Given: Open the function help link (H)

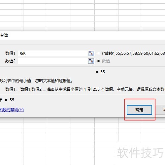Looking at the screenshot, I should tap(12, 110).
